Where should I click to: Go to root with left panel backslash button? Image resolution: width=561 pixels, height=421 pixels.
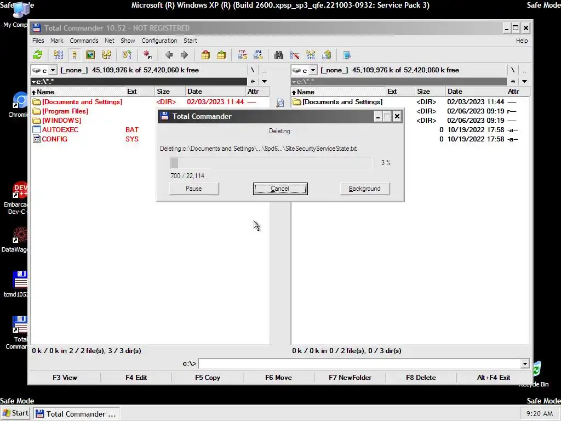pyautogui.click(x=253, y=70)
